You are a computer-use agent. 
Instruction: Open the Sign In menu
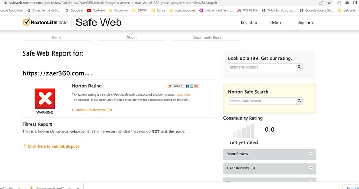pyautogui.click(x=306, y=23)
